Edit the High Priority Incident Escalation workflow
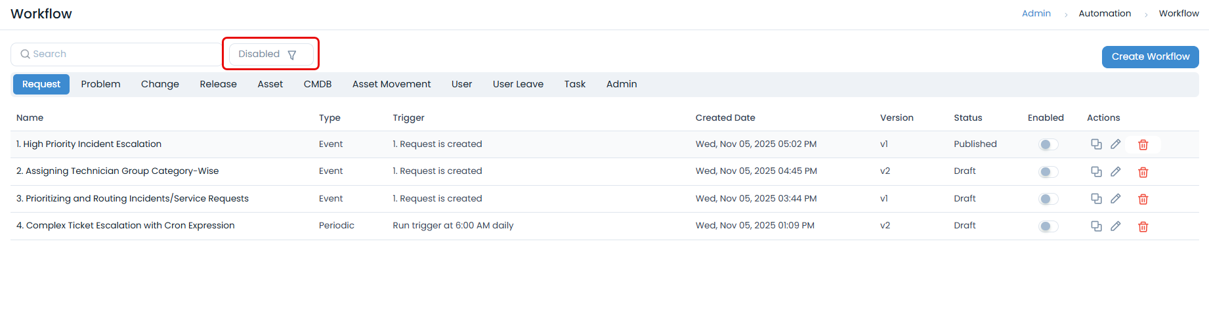Image resolution: width=1209 pixels, height=317 pixels. (1115, 144)
